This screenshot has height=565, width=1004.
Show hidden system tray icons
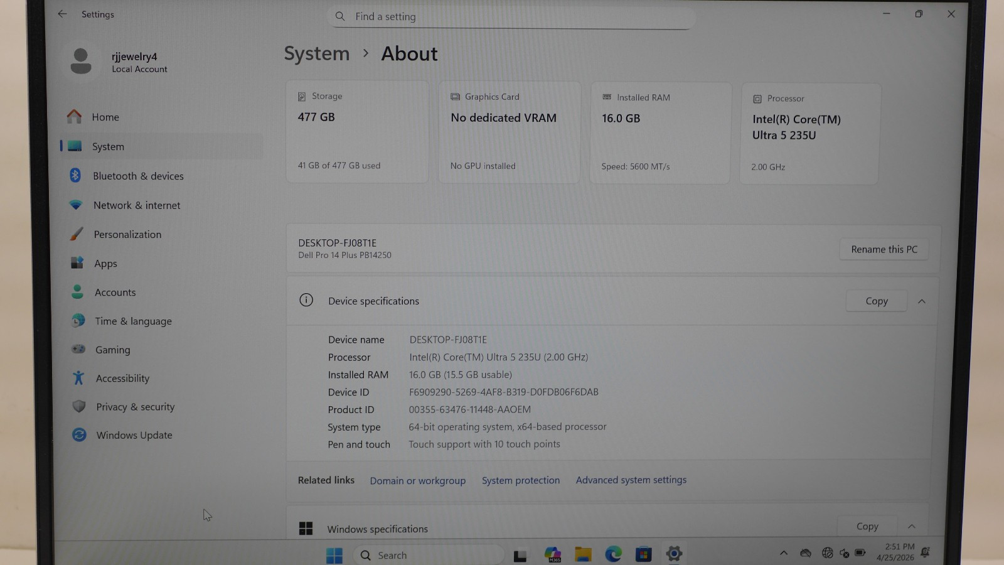pos(784,553)
